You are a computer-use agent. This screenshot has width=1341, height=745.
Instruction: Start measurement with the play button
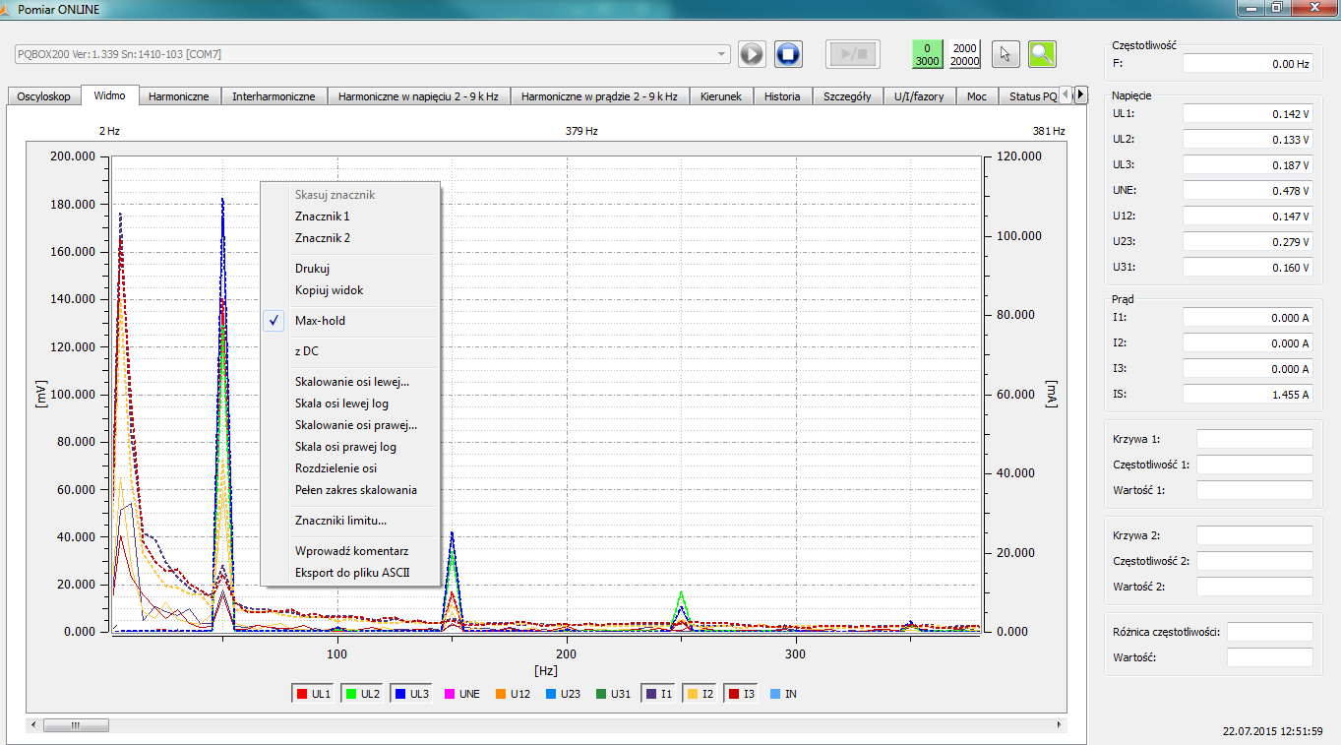click(x=752, y=54)
